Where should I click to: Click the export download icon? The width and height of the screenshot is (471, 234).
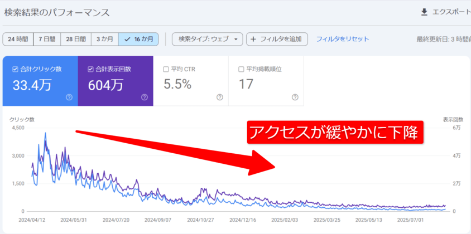[x=424, y=12]
